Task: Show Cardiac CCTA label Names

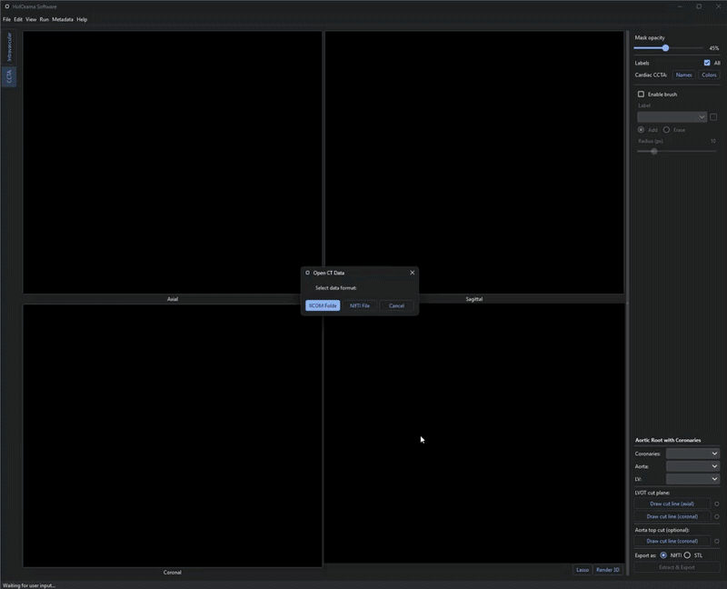Action: coord(683,75)
